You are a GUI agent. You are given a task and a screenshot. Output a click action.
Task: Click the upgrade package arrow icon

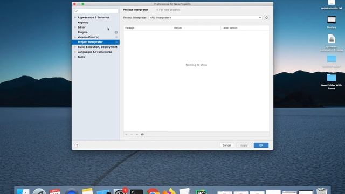137,134
